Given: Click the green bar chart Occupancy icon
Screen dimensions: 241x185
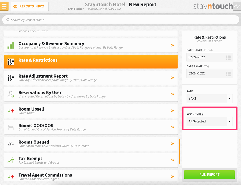Looking at the screenshot, I should tap(11, 46).
